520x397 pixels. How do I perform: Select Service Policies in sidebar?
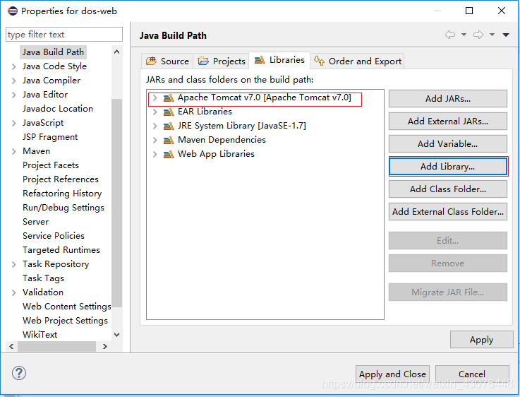pyautogui.click(x=54, y=236)
